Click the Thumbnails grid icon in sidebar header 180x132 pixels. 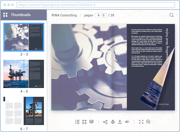[x=5, y=15]
